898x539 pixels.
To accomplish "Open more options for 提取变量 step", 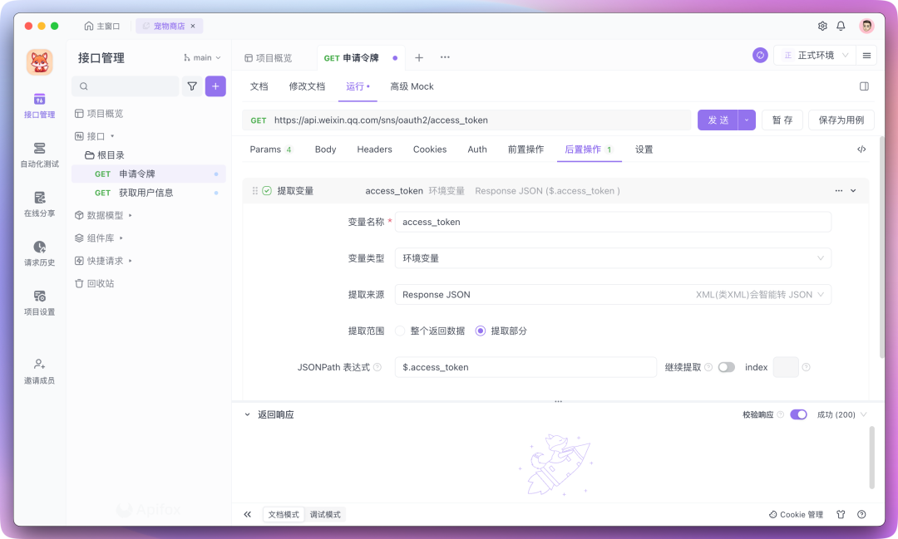I will pos(838,190).
